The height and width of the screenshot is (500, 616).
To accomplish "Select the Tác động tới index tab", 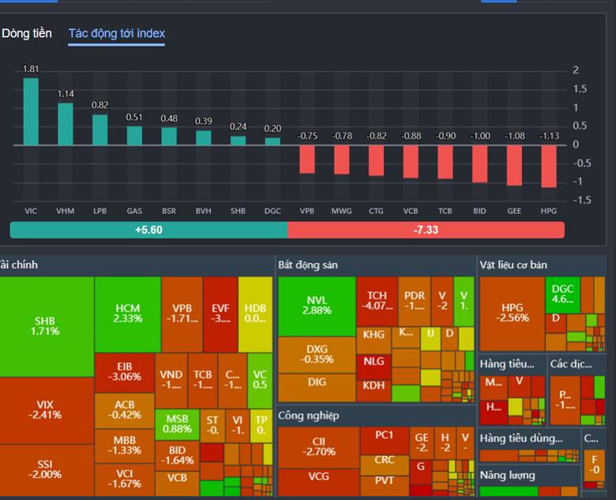I will pyautogui.click(x=117, y=33).
